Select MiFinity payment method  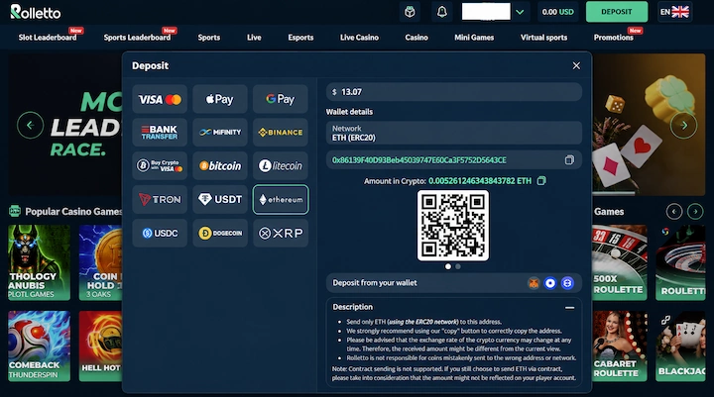(220, 133)
